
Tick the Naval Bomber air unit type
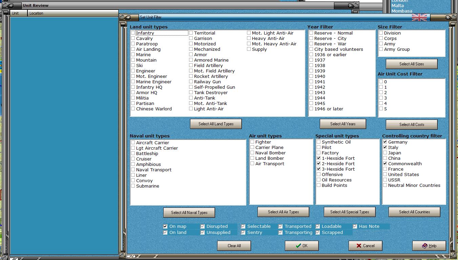[x=252, y=153]
